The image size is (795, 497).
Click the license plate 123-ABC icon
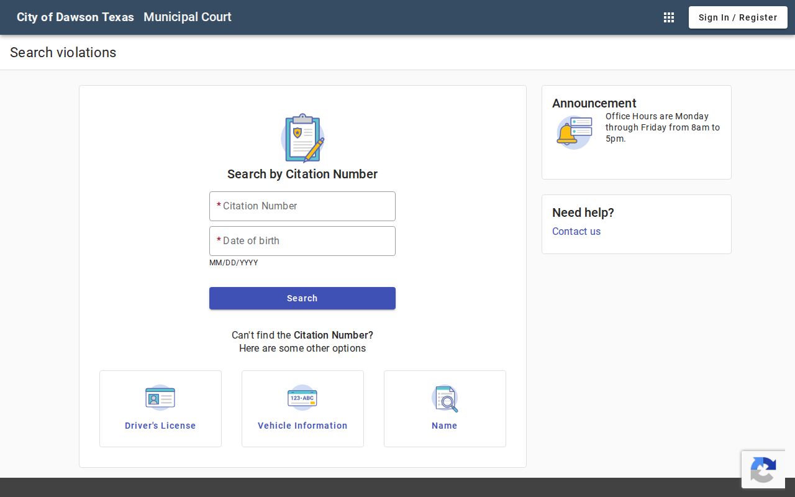(x=302, y=398)
